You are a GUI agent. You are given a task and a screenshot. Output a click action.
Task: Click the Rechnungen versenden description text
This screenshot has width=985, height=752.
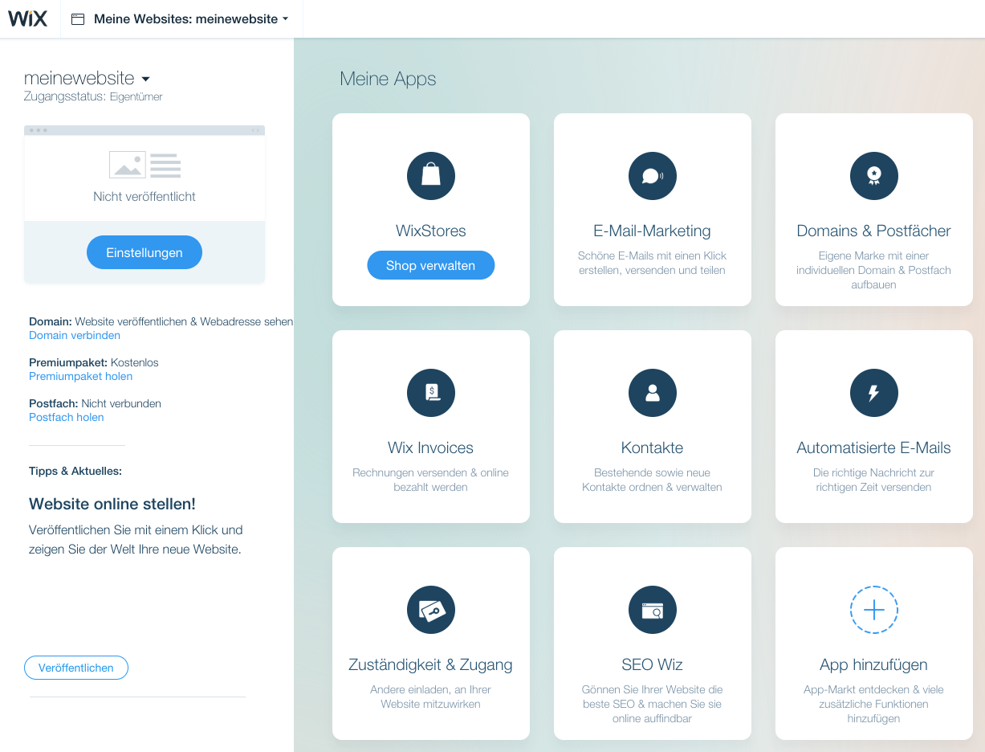[431, 480]
